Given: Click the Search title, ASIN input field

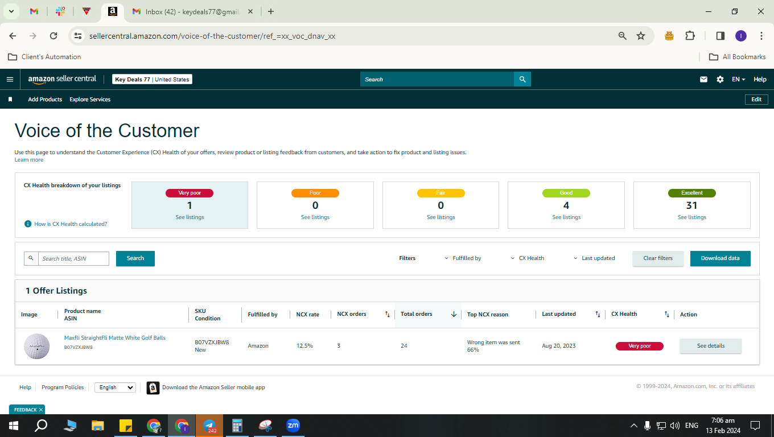Looking at the screenshot, I should [74, 258].
